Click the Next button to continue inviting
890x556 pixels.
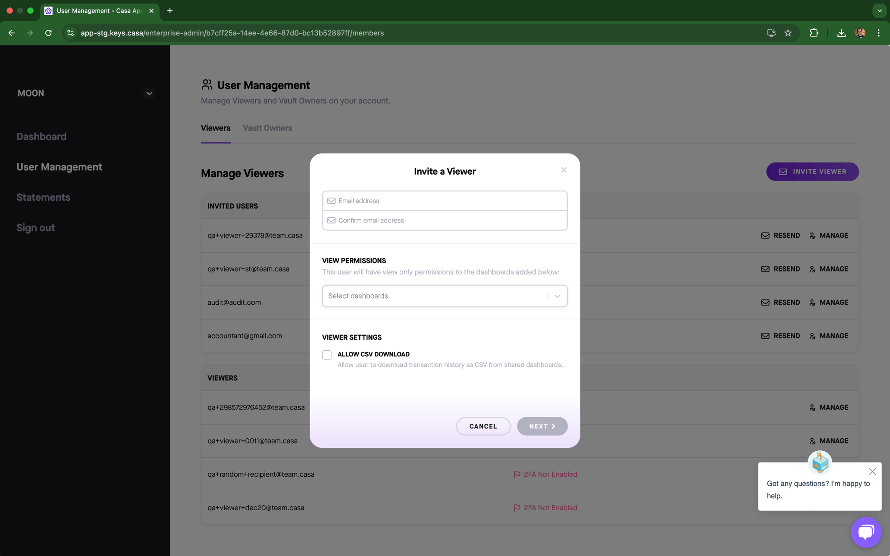pos(542,426)
